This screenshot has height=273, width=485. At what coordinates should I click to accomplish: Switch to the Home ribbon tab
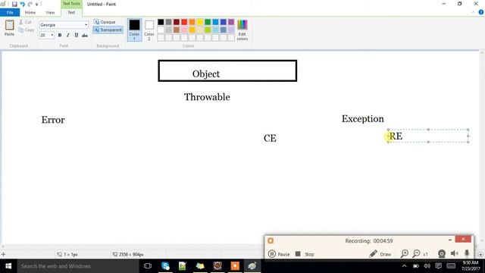click(x=30, y=12)
